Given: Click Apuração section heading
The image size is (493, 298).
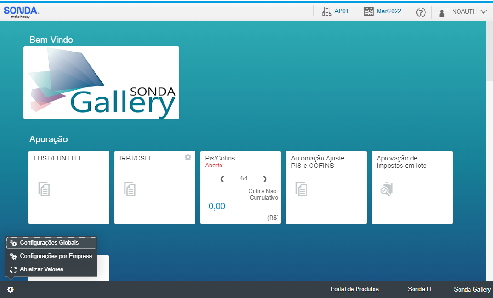Looking at the screenshot, I should click(x=48, y=139).
